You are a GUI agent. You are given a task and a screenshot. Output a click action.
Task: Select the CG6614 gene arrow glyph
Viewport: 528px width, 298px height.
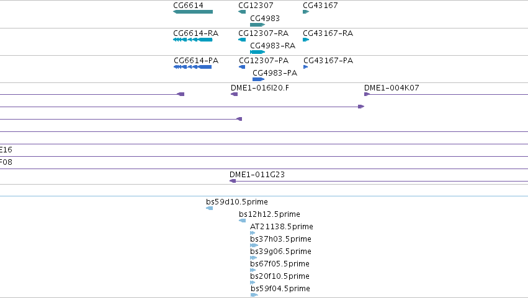point(193,12)
